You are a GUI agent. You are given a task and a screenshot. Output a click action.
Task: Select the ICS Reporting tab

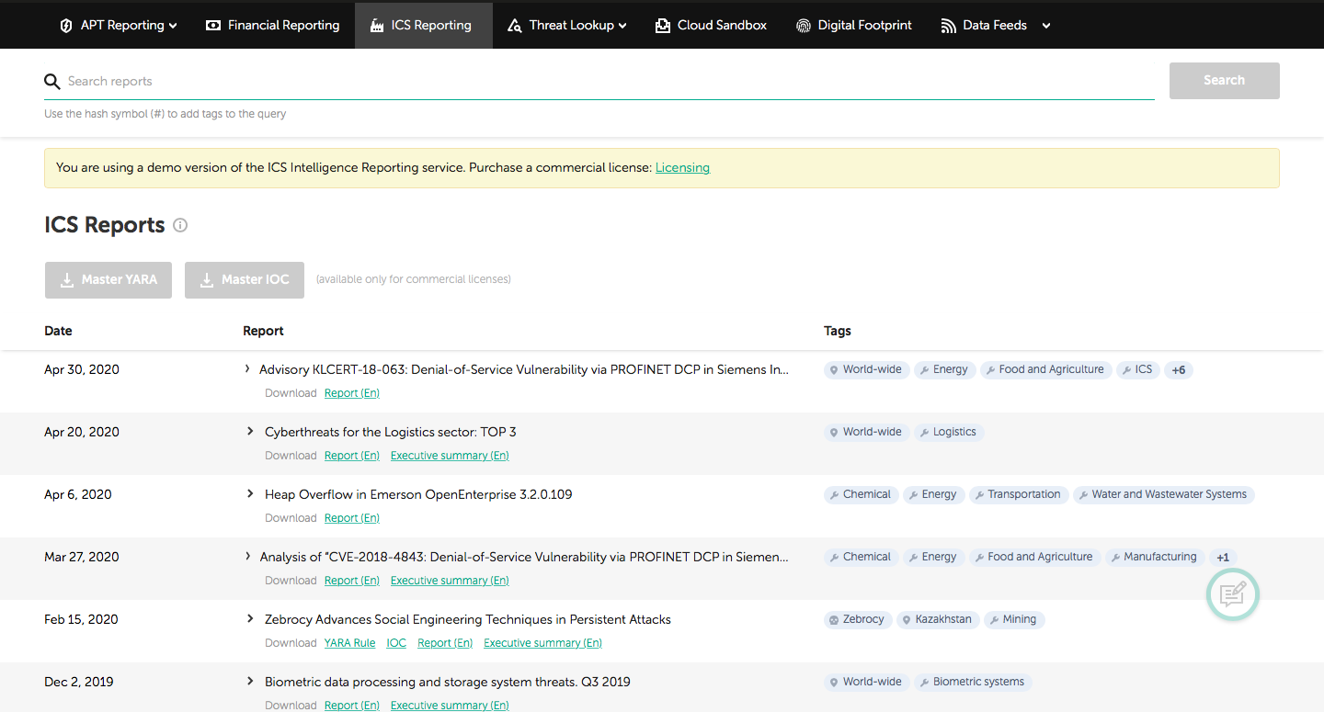pyautogui.click(x=424, y=25)
